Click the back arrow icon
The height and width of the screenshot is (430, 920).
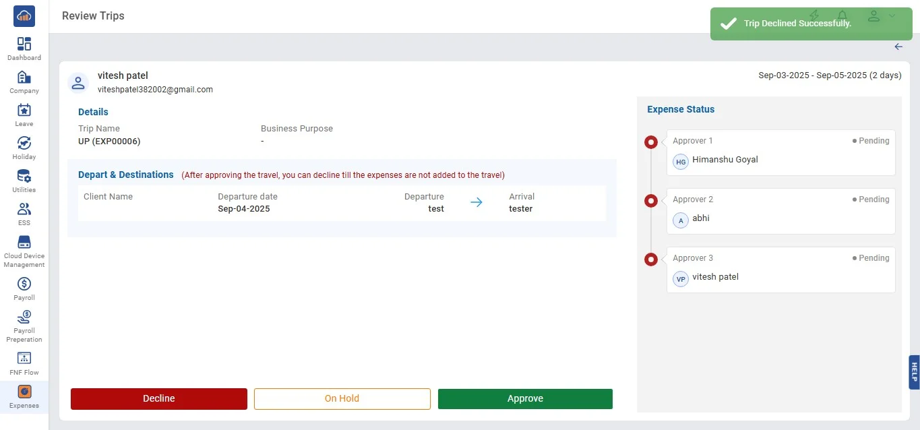point(898,47)
